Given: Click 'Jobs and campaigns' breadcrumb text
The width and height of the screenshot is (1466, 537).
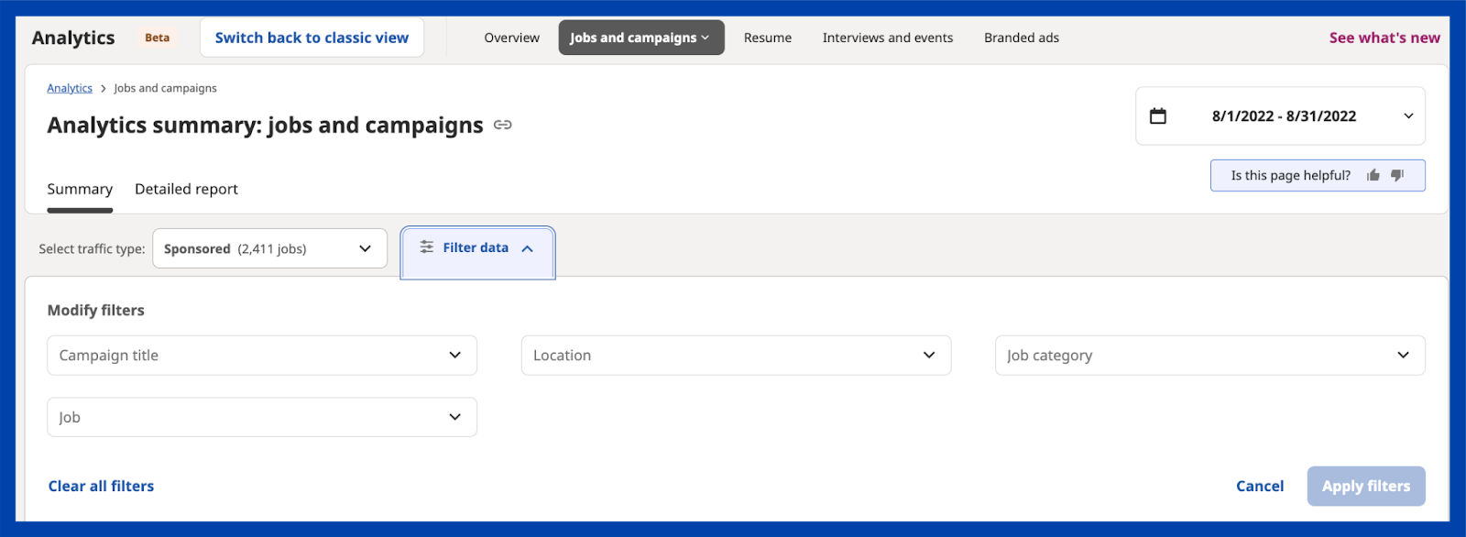Looking at the screenshot, I should [165, 88].
